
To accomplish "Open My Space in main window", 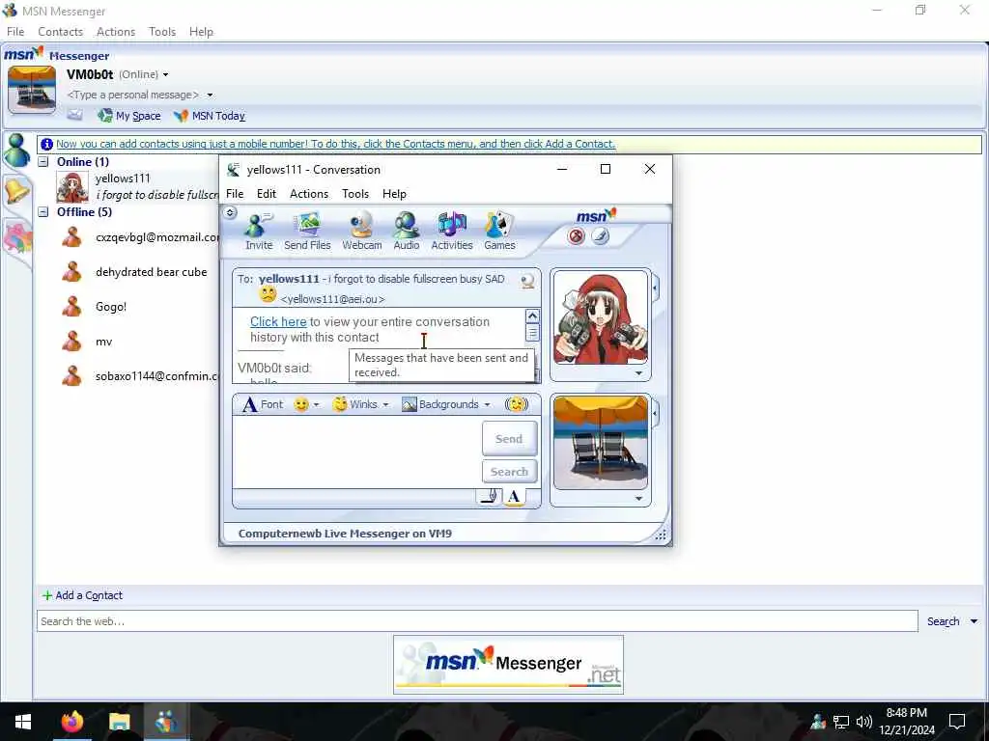I will pyautogui.click(x=129, y=116).
